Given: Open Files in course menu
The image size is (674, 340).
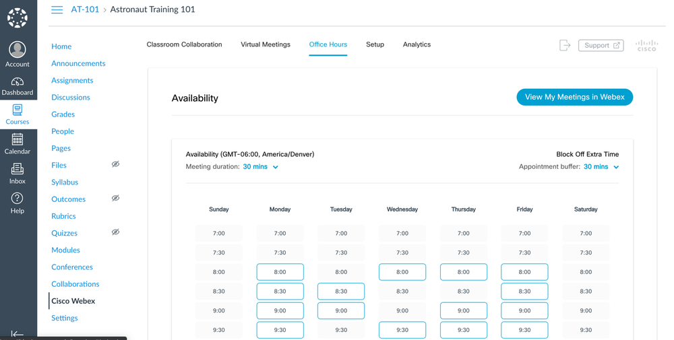Looking at the screenshot, I should (59, 165).
